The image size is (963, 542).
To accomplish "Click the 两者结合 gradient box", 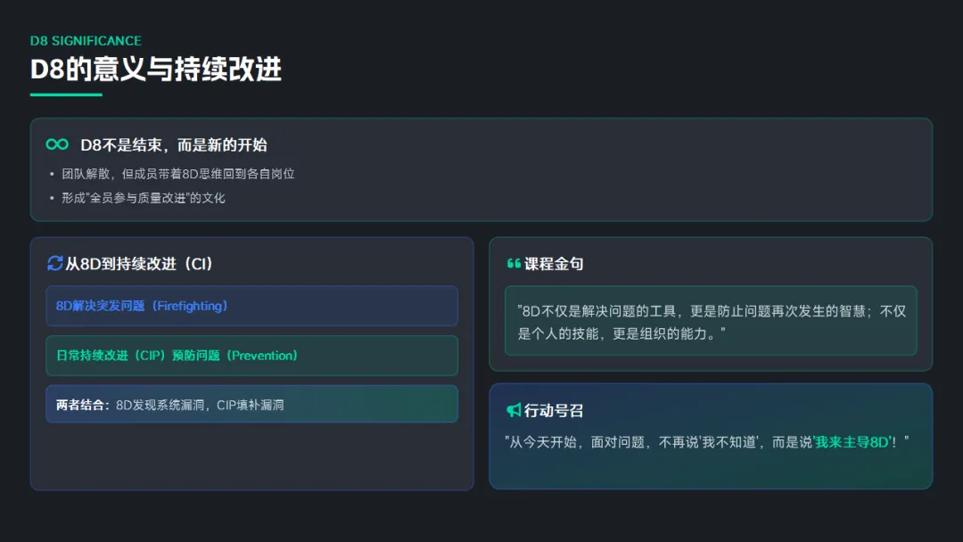I will click(x=251, y=405).
